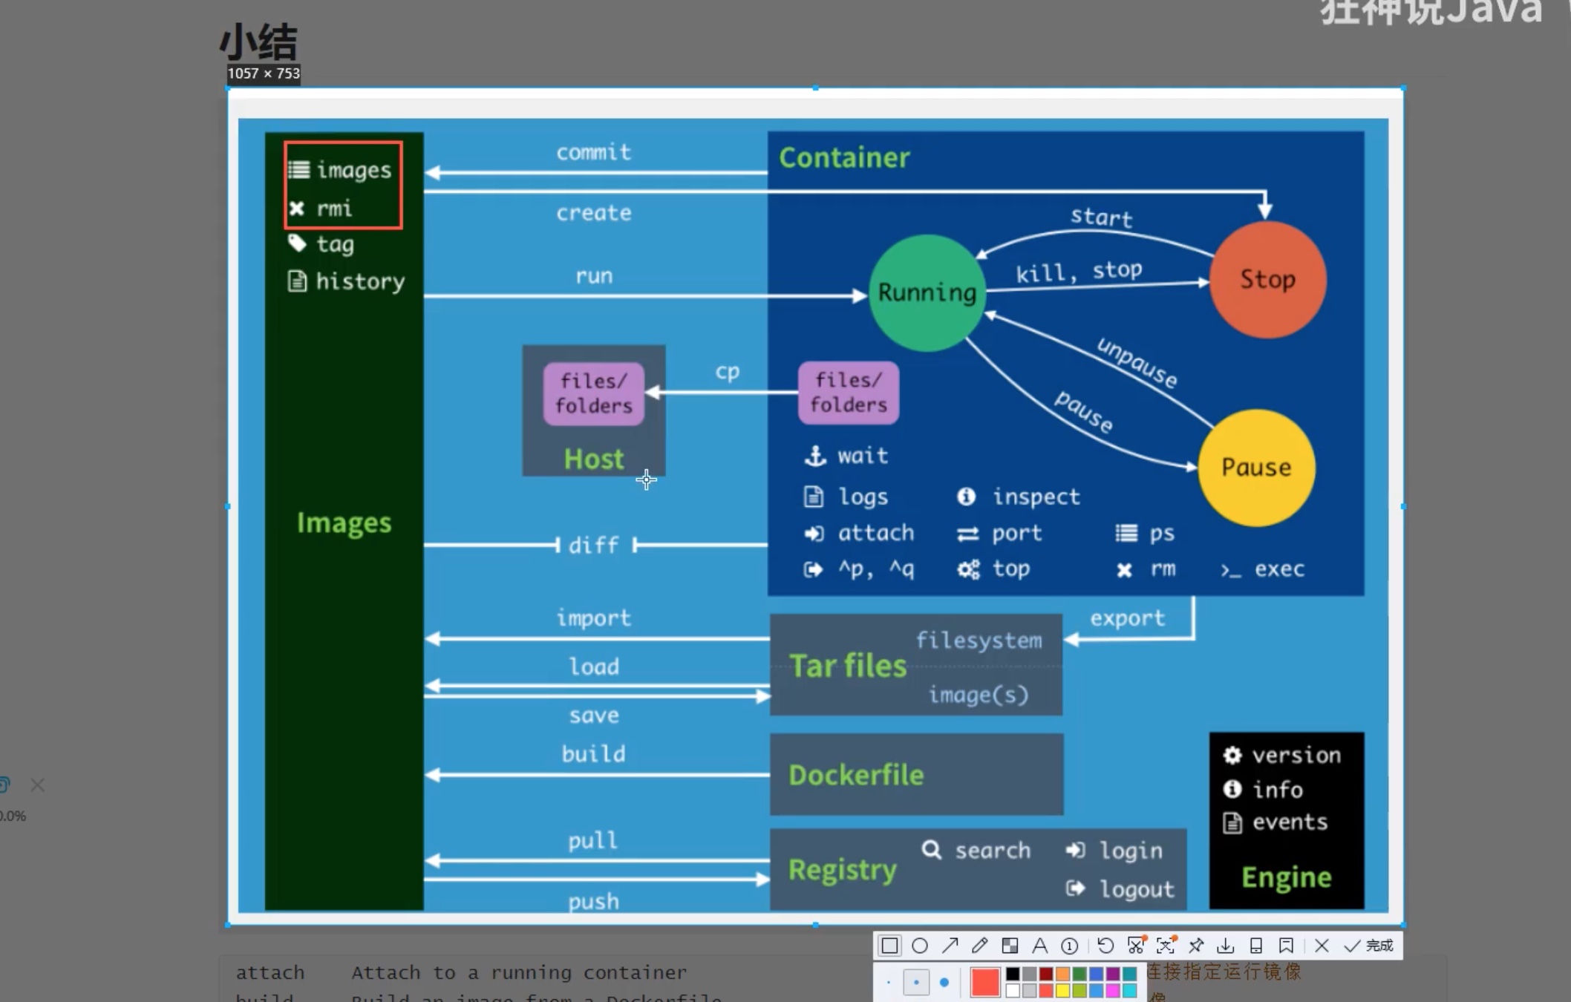The width and height of the screenshot is (1571, 1002).
Task: Select the text annotation tool
Action: pyautogui.click(x=1039, y=946)
